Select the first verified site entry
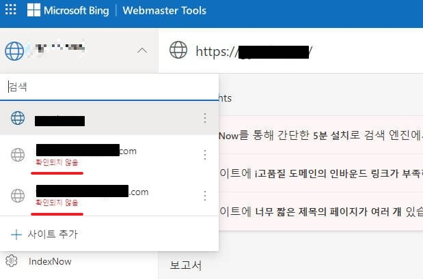 tap(109, 119)
